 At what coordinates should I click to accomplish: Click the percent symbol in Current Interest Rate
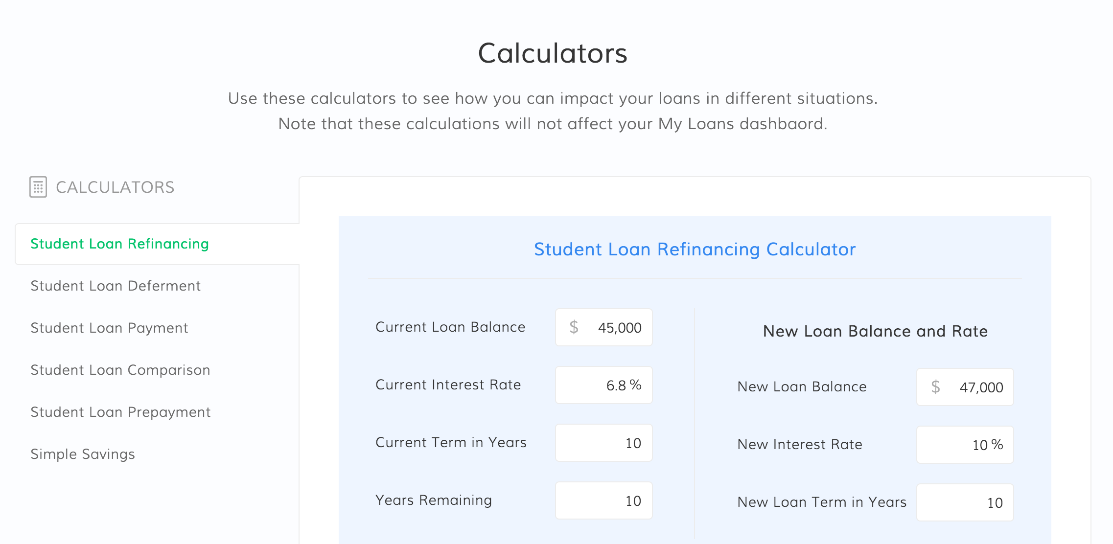tap(637, 385)
